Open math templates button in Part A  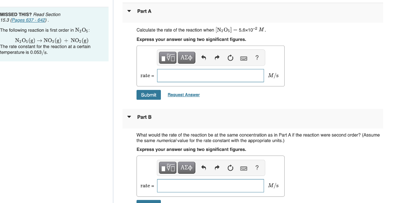[168, 58]
